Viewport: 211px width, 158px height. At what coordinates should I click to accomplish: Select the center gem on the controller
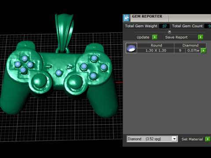[x=58, y=73]
